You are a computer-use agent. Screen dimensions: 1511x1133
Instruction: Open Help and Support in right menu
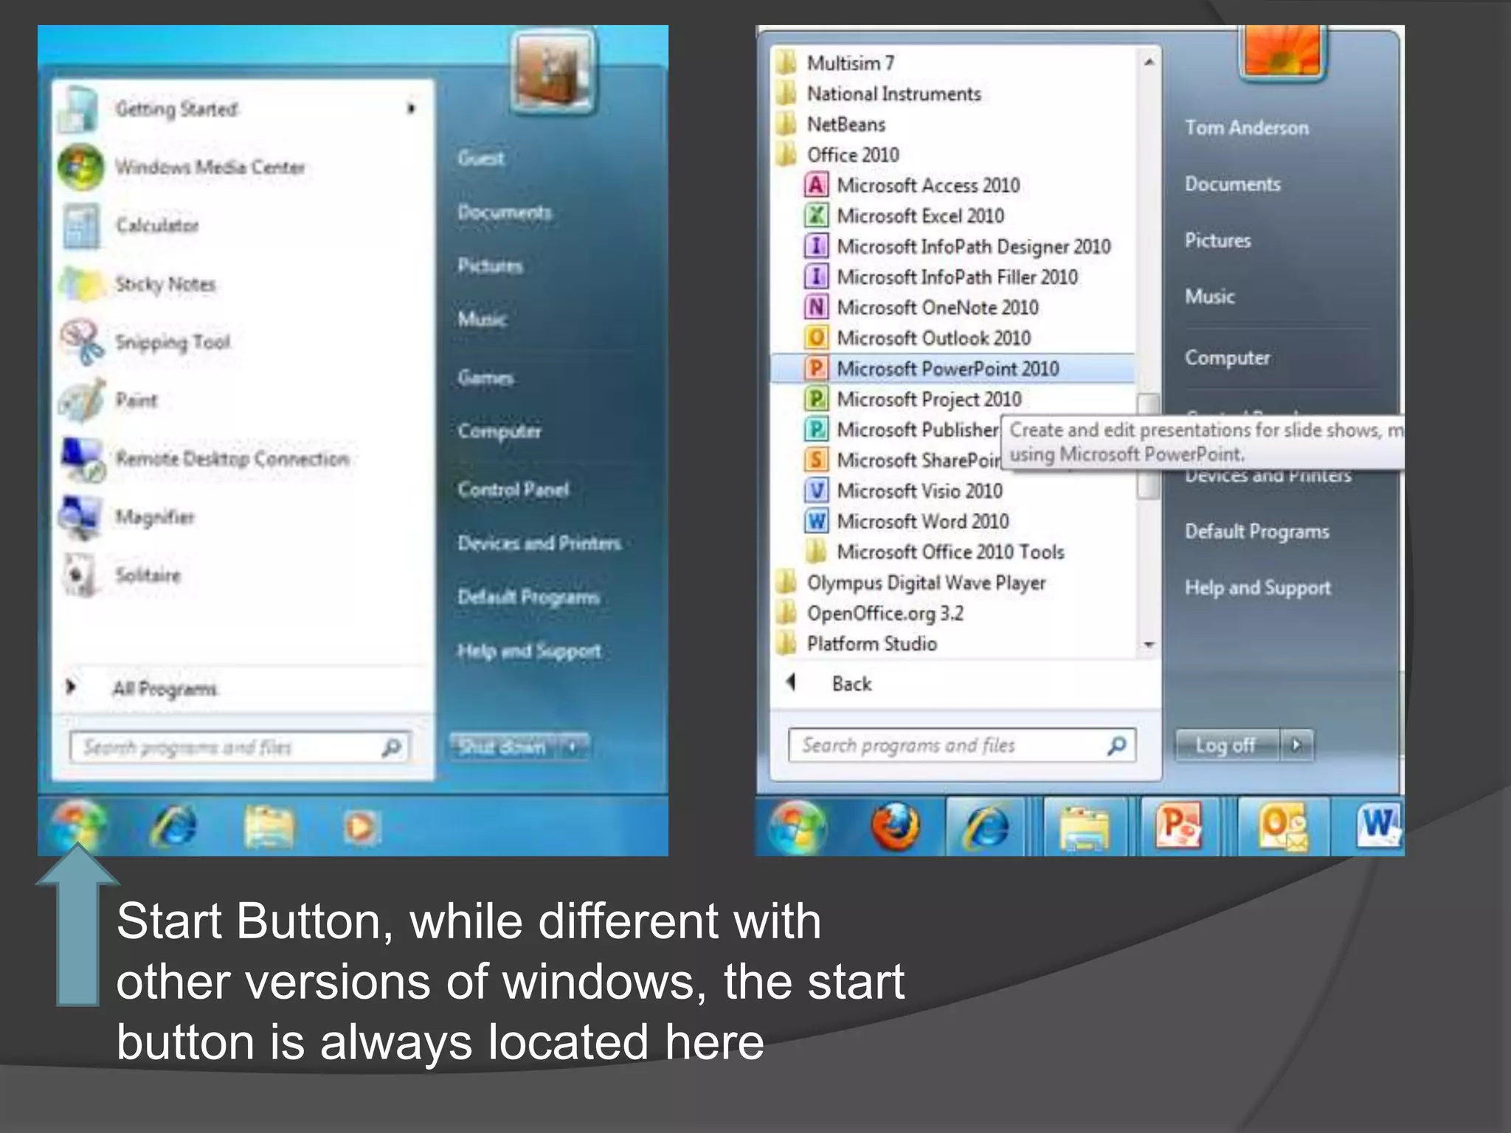(x=1258, y=588)
